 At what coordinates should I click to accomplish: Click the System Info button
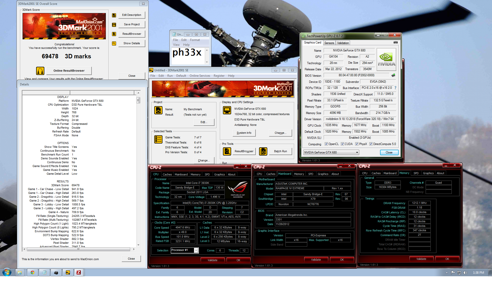point(244,133)
